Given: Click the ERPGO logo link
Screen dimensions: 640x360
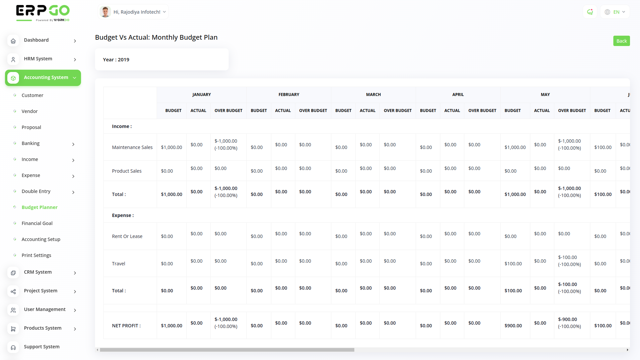Looking at the screenshot, I should (43, 13).
